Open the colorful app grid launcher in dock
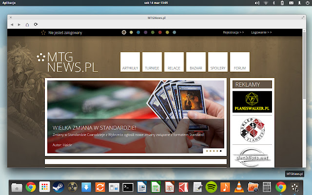 tap(44, 187)
